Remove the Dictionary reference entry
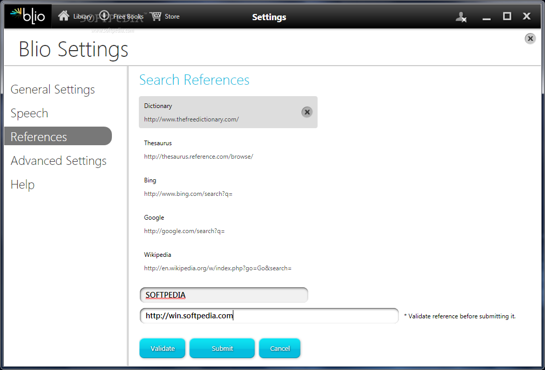This screenshot has height=370, width=545. click(307, 112)
